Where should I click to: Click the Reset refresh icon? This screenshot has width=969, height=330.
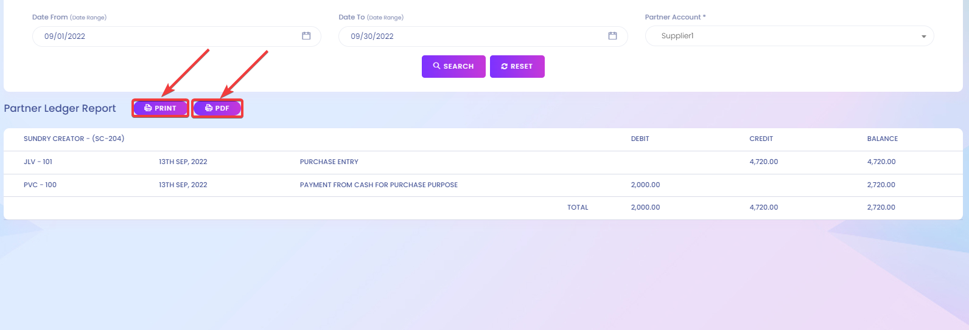(x=504, y=66)
